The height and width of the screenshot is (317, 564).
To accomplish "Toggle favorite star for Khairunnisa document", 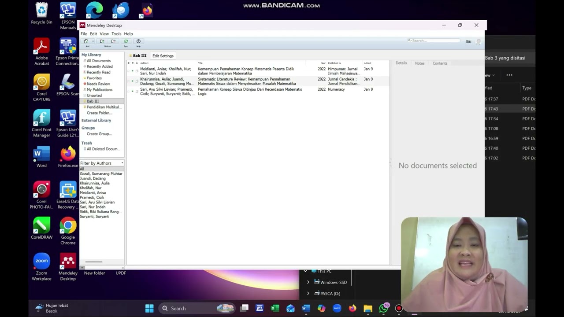I will point(129,81).
